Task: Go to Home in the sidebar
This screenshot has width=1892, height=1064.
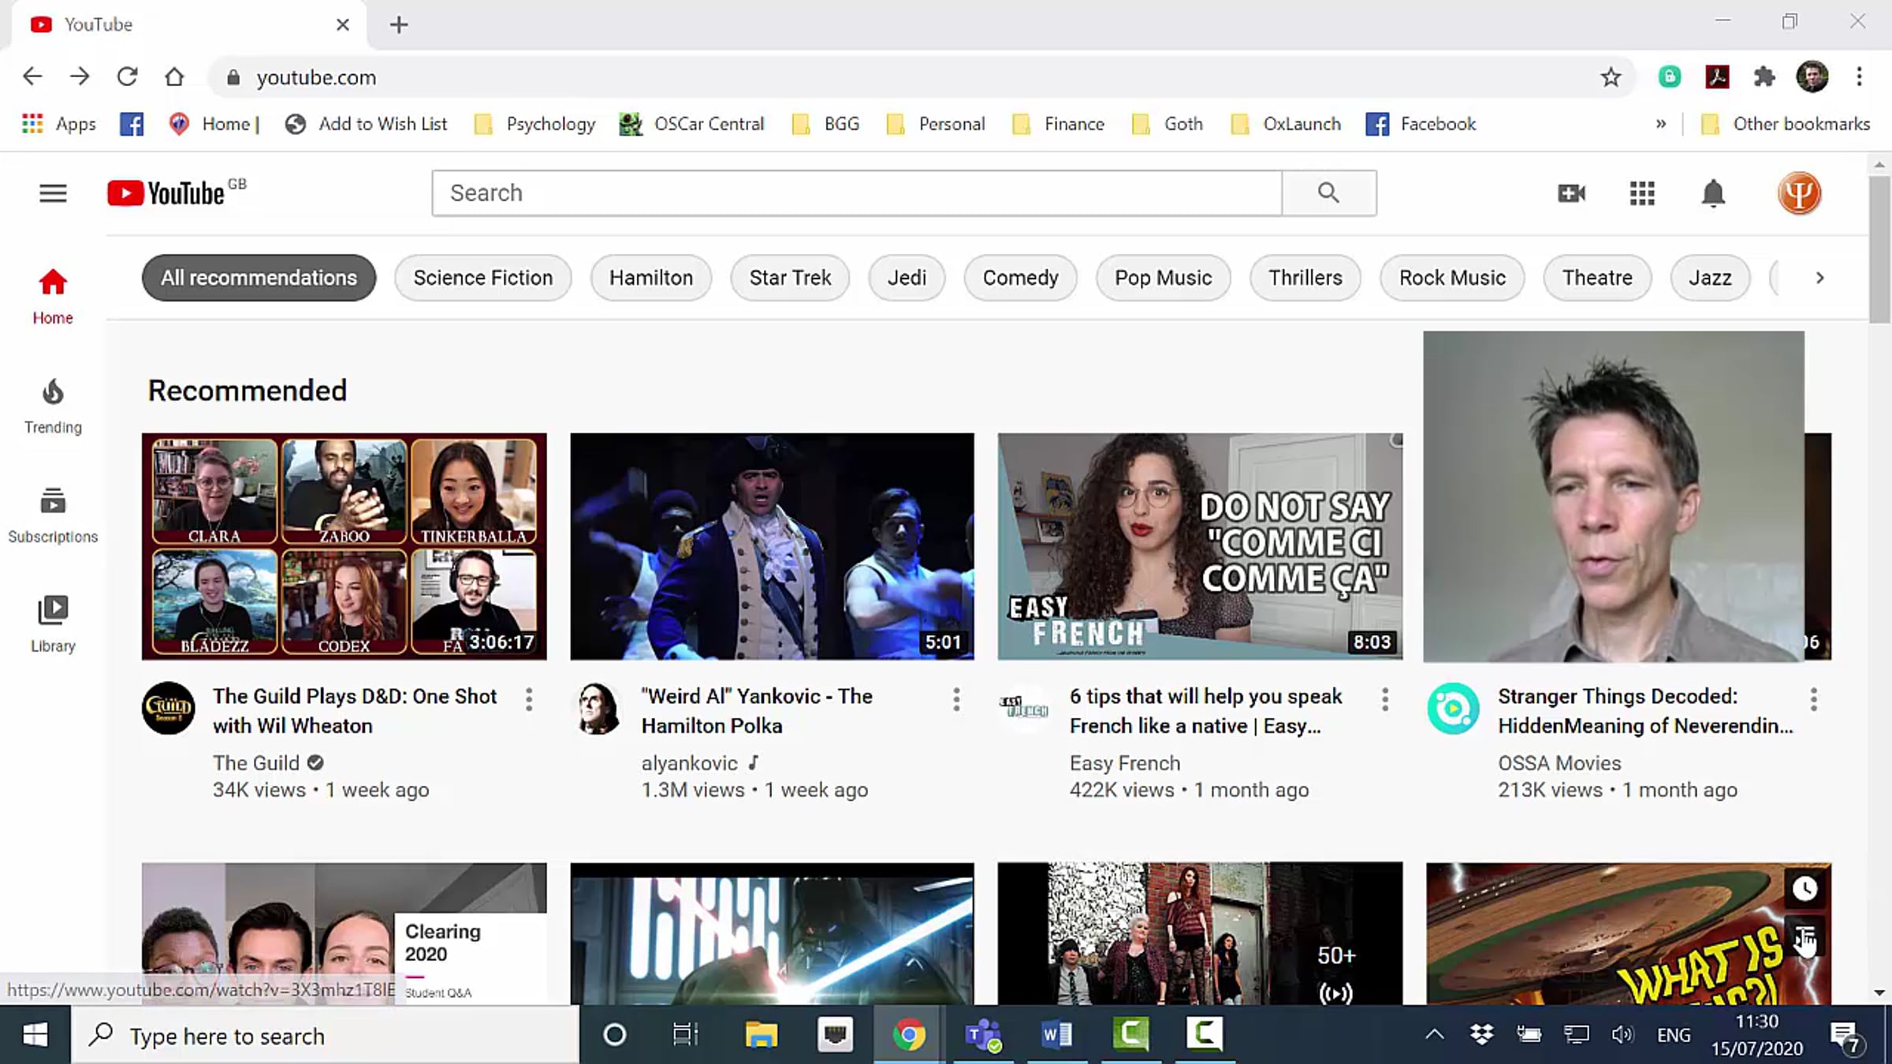Action: (53, 297)
